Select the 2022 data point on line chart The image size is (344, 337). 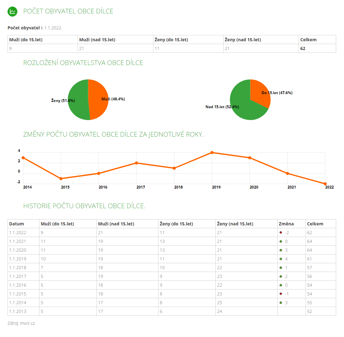click(325, 184)
